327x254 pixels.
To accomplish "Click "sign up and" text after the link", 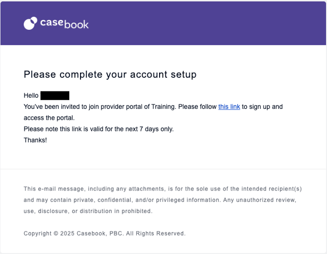I will point(262,106).
